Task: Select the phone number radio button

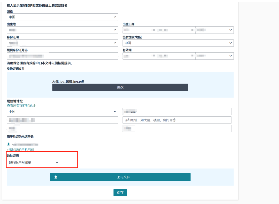Action: pos(9,144)
